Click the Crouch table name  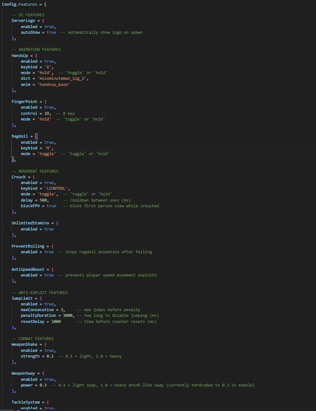coord(18,177)
